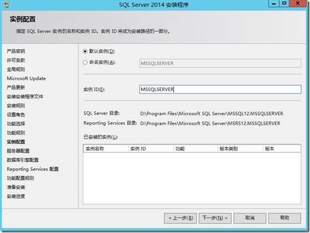This screenshot has width=310, height=233.
Task: Click the SQL Server setup title bar icon
Action: pos(6,4)
